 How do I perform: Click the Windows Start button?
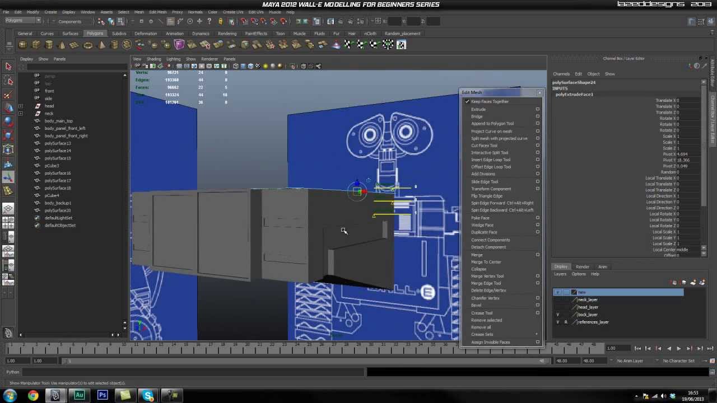click(x=10, y=396)
